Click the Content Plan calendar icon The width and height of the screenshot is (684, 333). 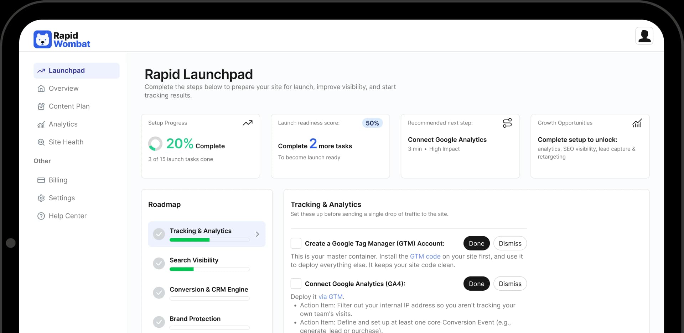(41, 106)
